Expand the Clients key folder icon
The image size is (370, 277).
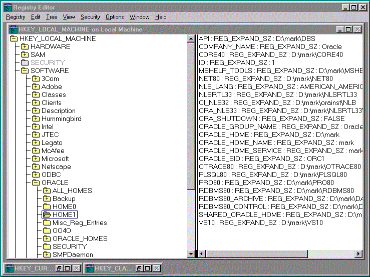(36, 102)
